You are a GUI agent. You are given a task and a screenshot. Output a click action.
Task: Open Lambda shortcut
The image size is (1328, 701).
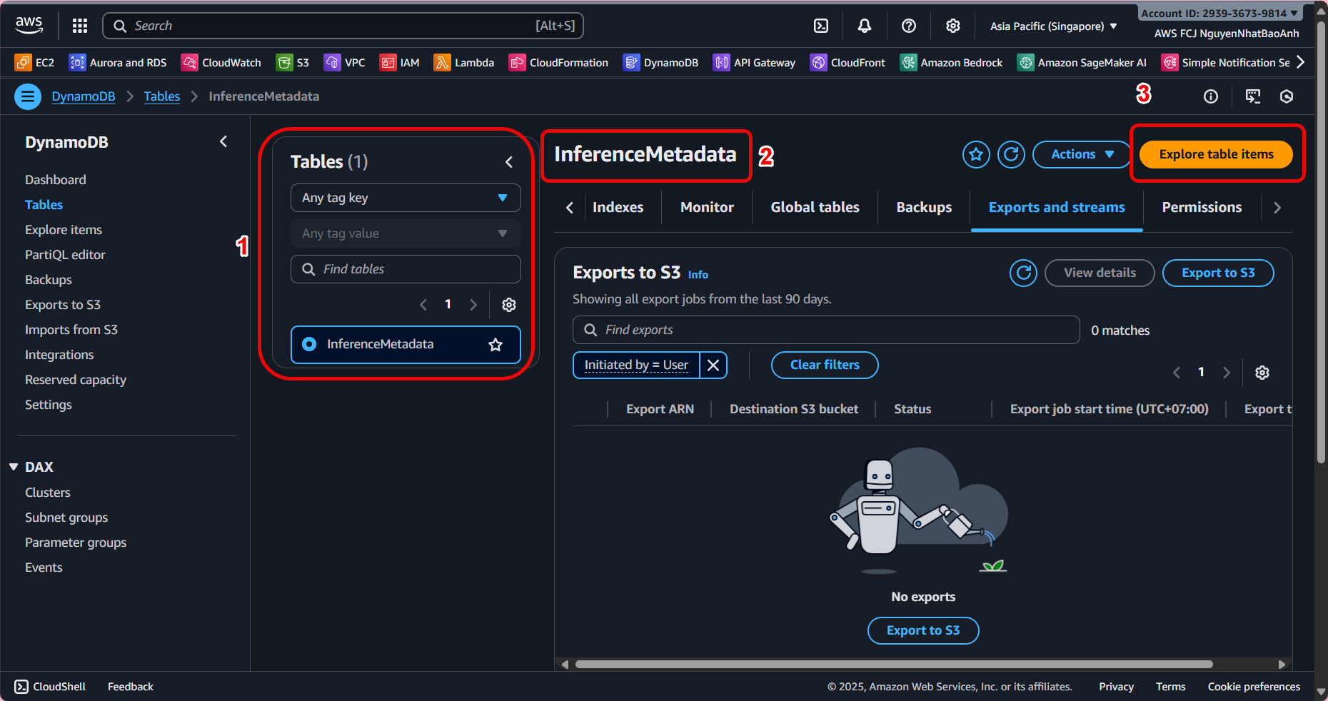coord(464,63)
